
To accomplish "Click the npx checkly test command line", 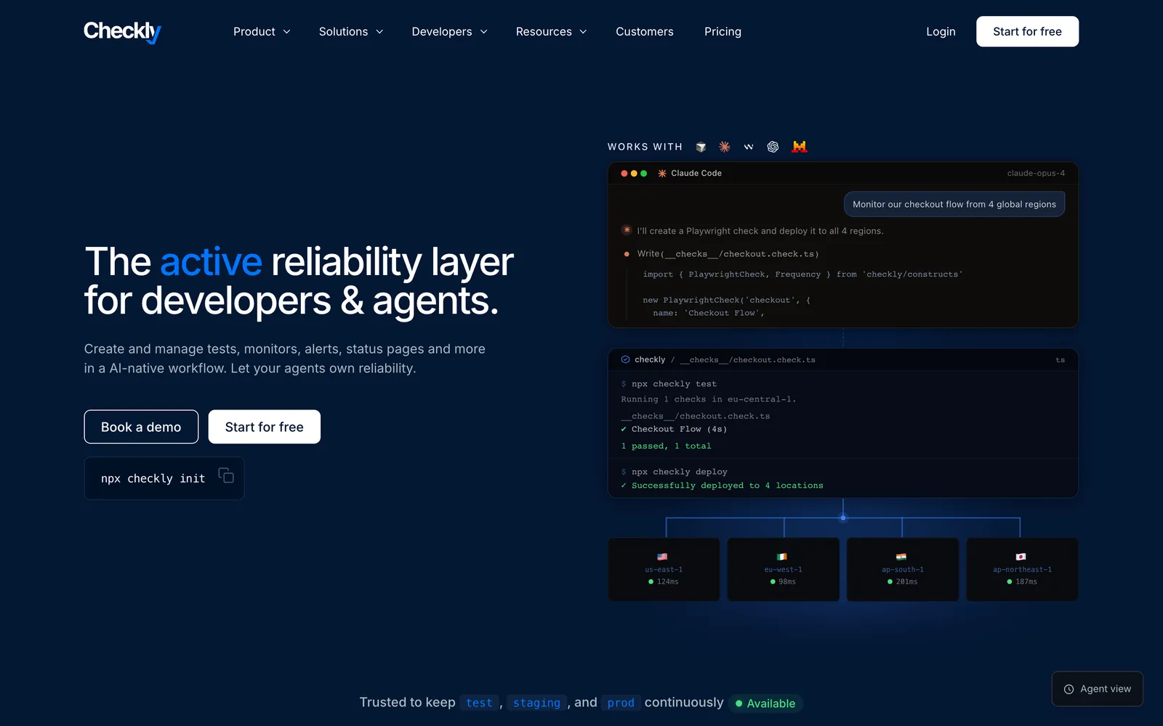I will pos(669,384).
